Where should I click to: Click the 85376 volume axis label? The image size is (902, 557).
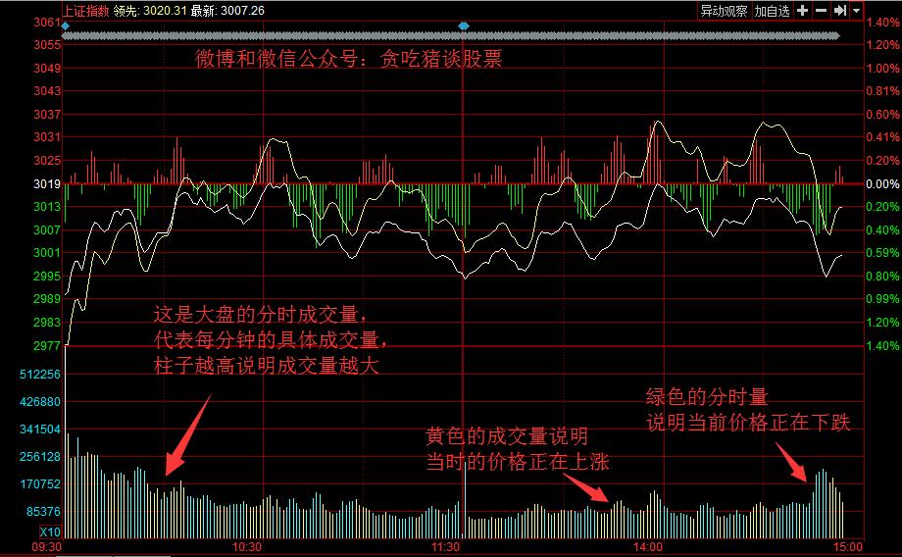[x=43, y=511]
